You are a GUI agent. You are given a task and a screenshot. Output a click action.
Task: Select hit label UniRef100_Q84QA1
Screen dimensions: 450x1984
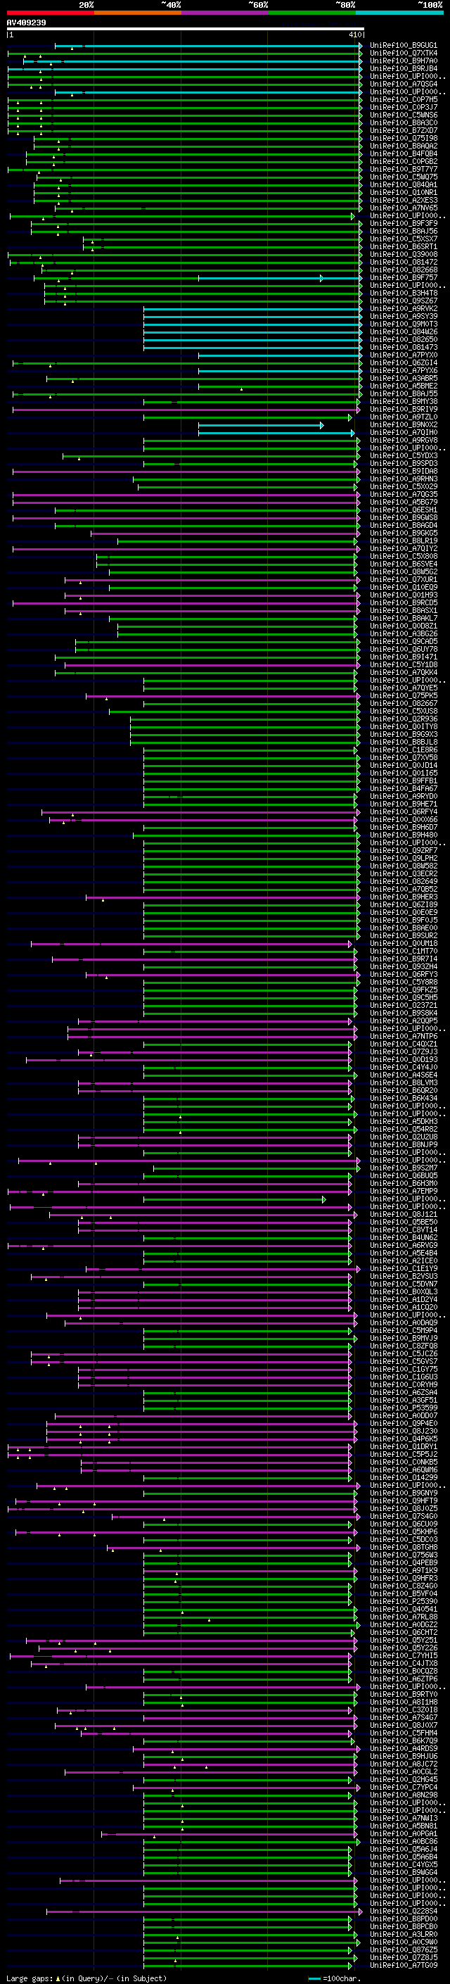click(403, 185)
